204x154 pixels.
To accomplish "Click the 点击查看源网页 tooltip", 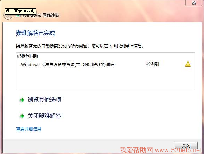I will [x=20, y=11].
